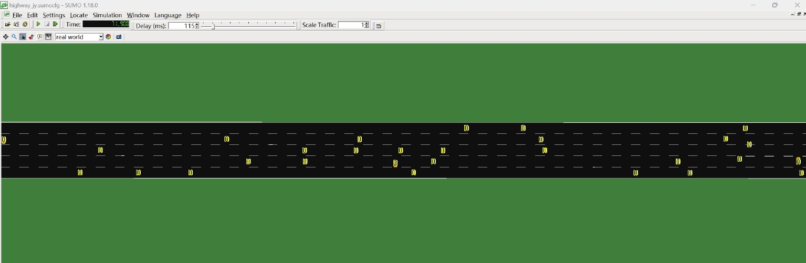Click the Delay (ms) value stepper arrows
Image resolution: width=806 pixels, height=263 pixels.
pyautogui.click(x=197, y=26)
